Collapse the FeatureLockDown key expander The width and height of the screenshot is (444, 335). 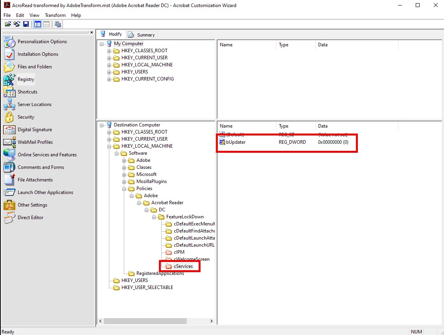pyautogui.click(x=154, y=217)
